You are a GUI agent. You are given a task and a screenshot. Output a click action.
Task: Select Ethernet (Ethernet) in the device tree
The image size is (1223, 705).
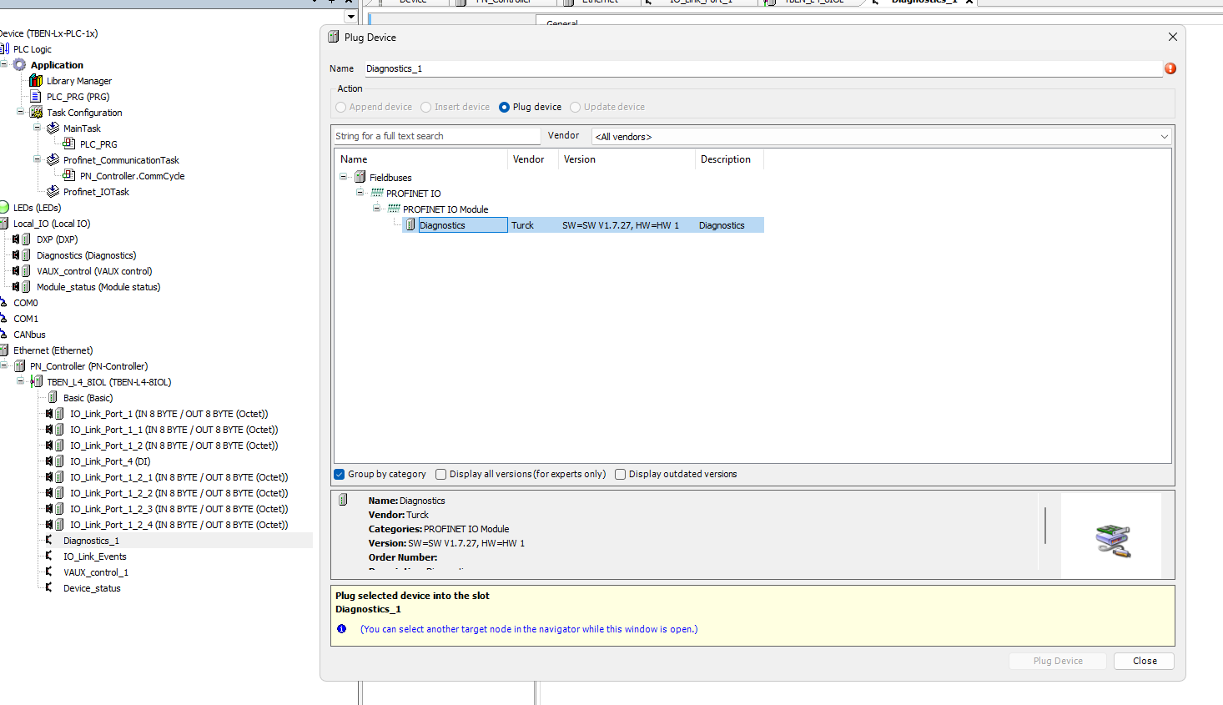tap(53, 350)
